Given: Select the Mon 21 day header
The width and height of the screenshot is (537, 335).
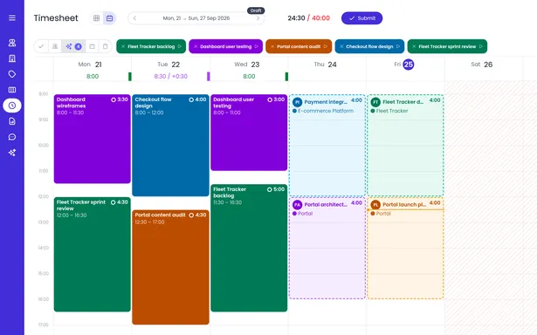Looking at the screenshot, I should [x=90, y=65].
